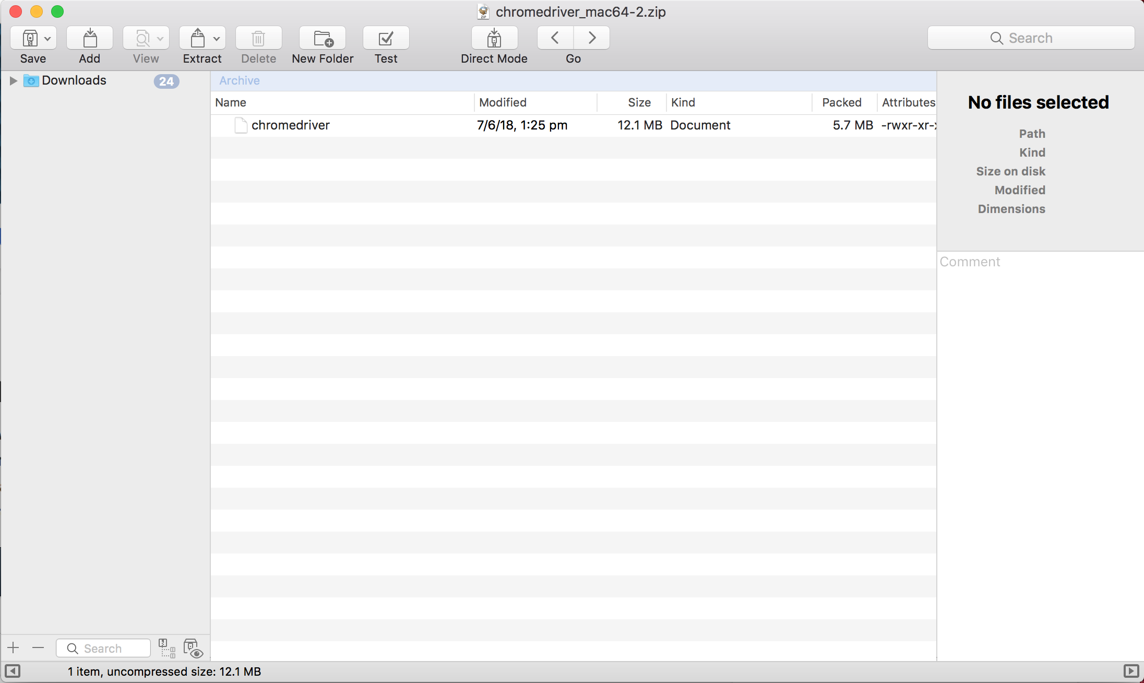Click the minus icon below the sidebar
Viewport: 1144px width, 683px height.
point(38,648)
